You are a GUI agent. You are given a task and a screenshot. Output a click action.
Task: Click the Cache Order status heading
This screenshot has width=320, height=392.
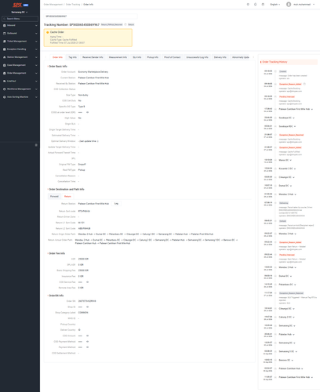click(57, 32)
